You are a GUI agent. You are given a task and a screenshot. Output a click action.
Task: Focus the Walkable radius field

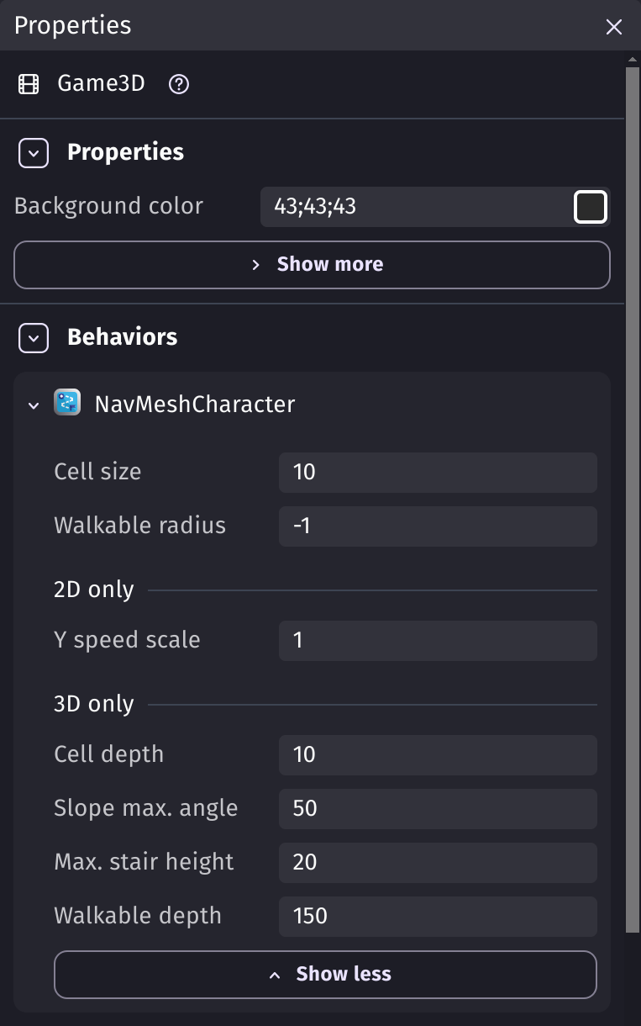point(438,526)
